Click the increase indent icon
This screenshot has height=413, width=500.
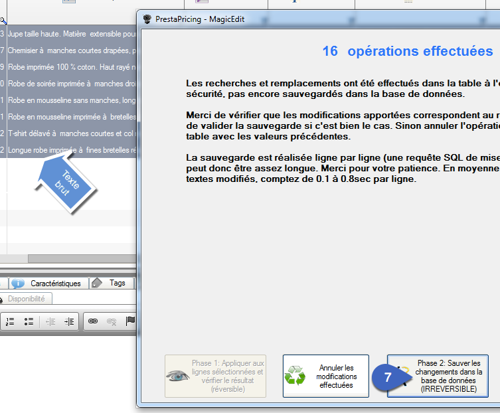point(69,321)
